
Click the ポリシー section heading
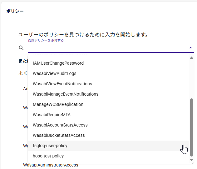[x=15, y=11]
